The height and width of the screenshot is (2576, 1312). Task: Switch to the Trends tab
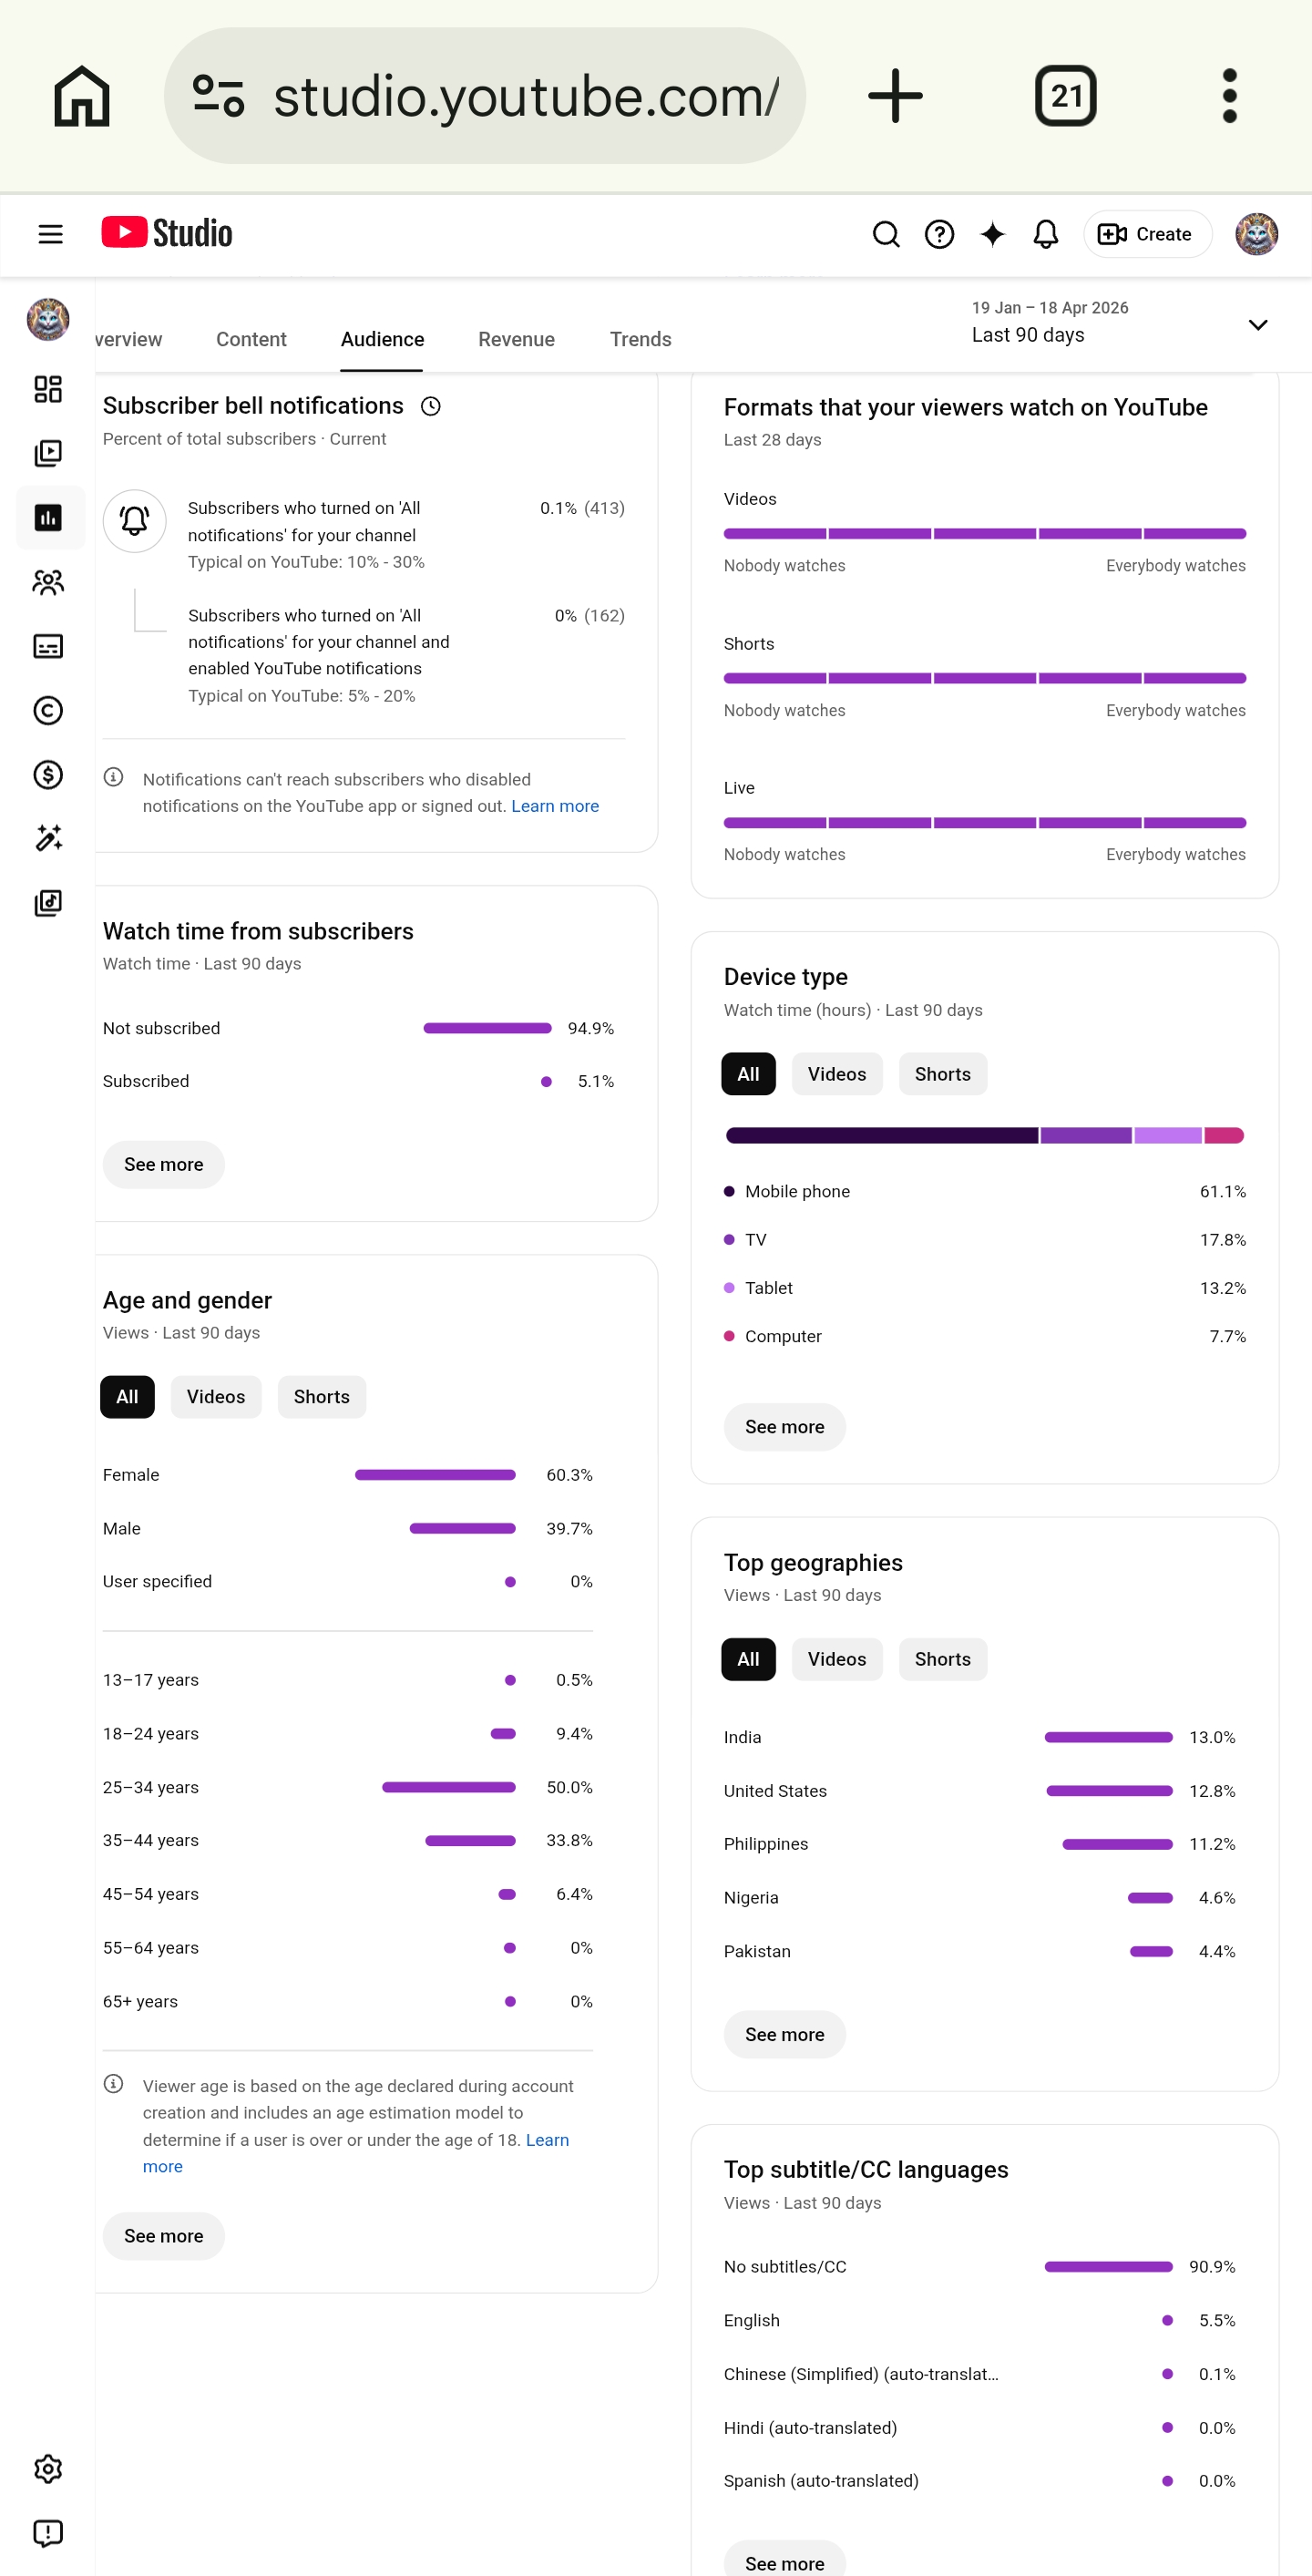point(640,340)
